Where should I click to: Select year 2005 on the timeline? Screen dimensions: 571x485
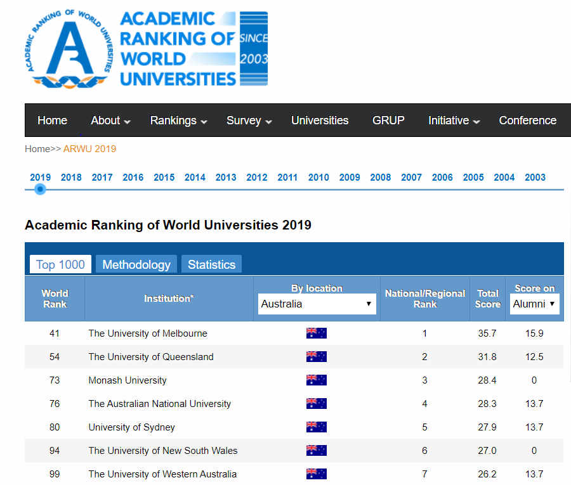pyautogui.click(x=473, y=178)
